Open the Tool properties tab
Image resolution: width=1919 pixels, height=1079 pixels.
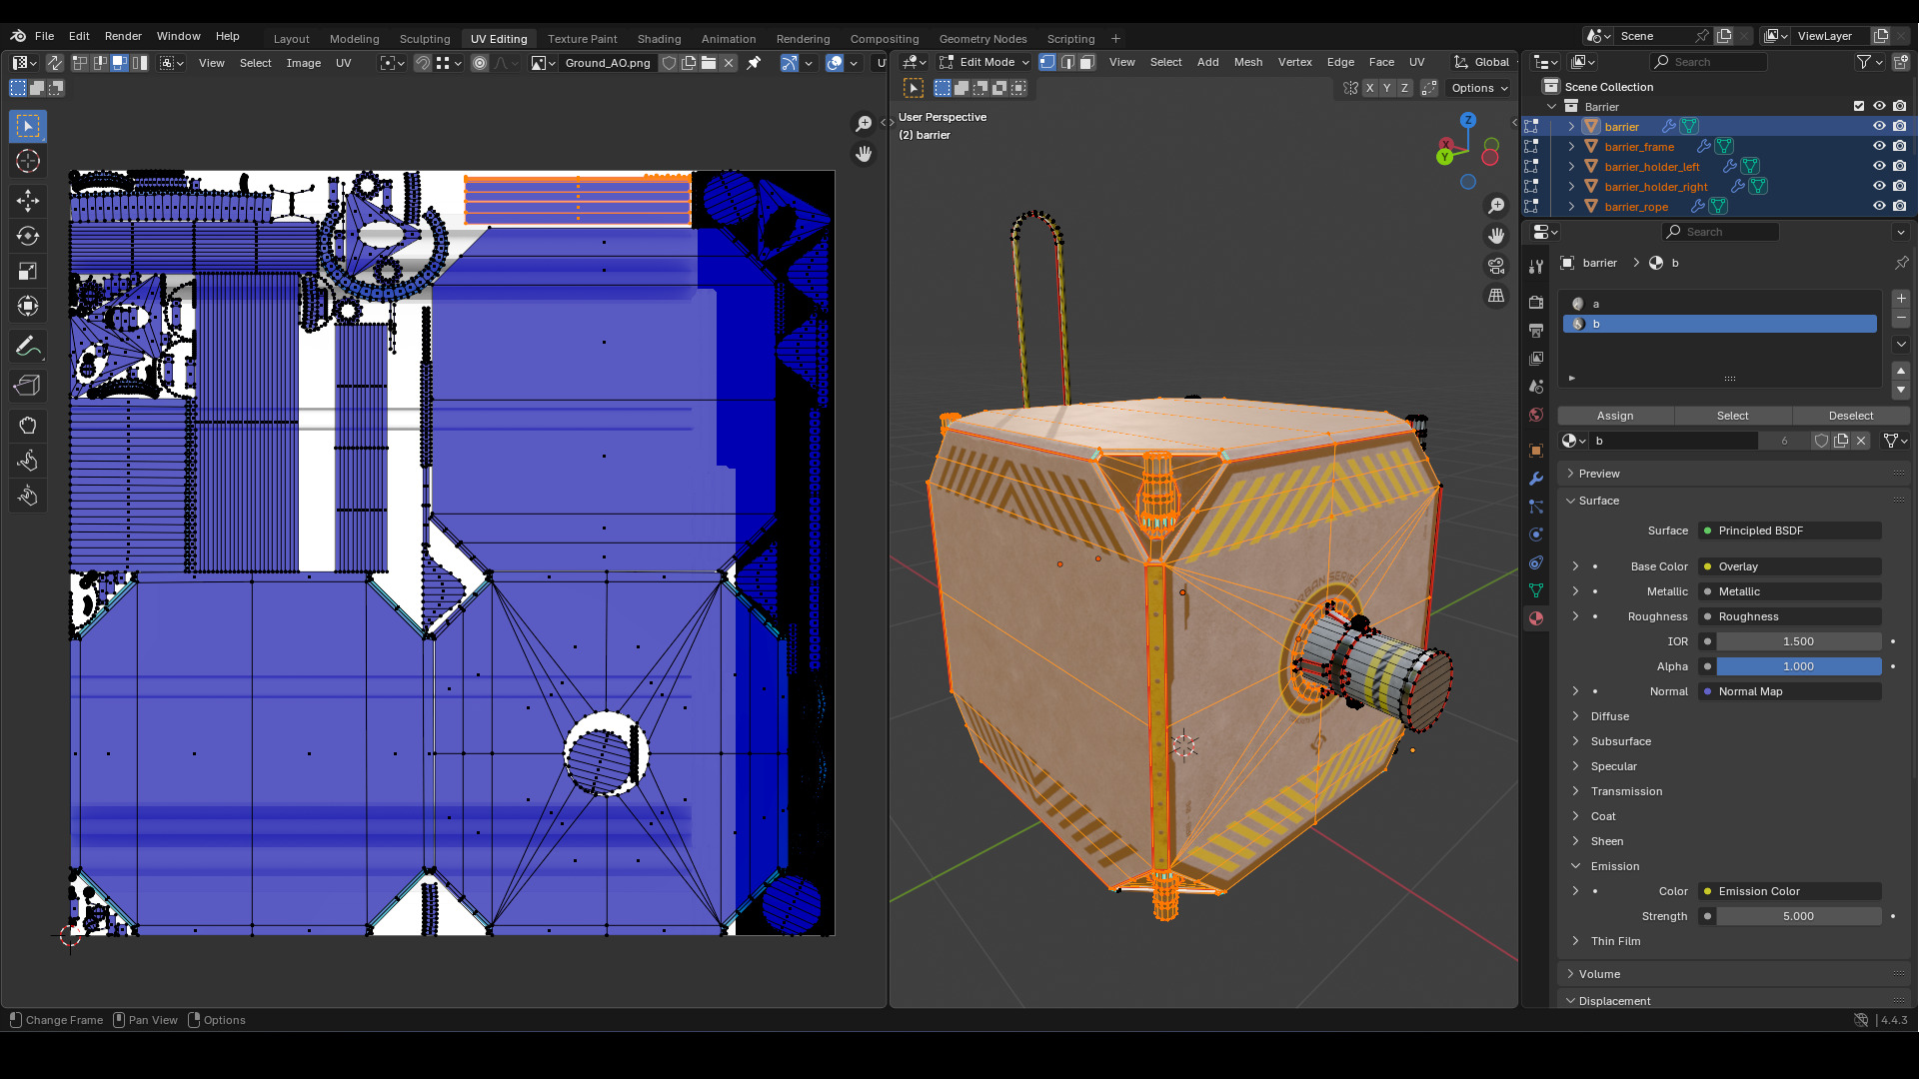click(1536, 267)
